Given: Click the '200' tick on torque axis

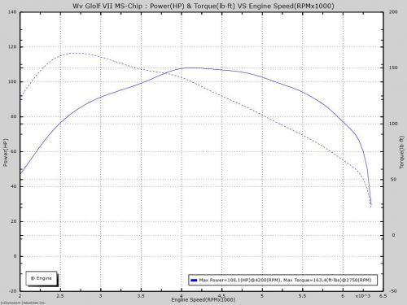Looking at the screenshot, I should pos(393,12).
